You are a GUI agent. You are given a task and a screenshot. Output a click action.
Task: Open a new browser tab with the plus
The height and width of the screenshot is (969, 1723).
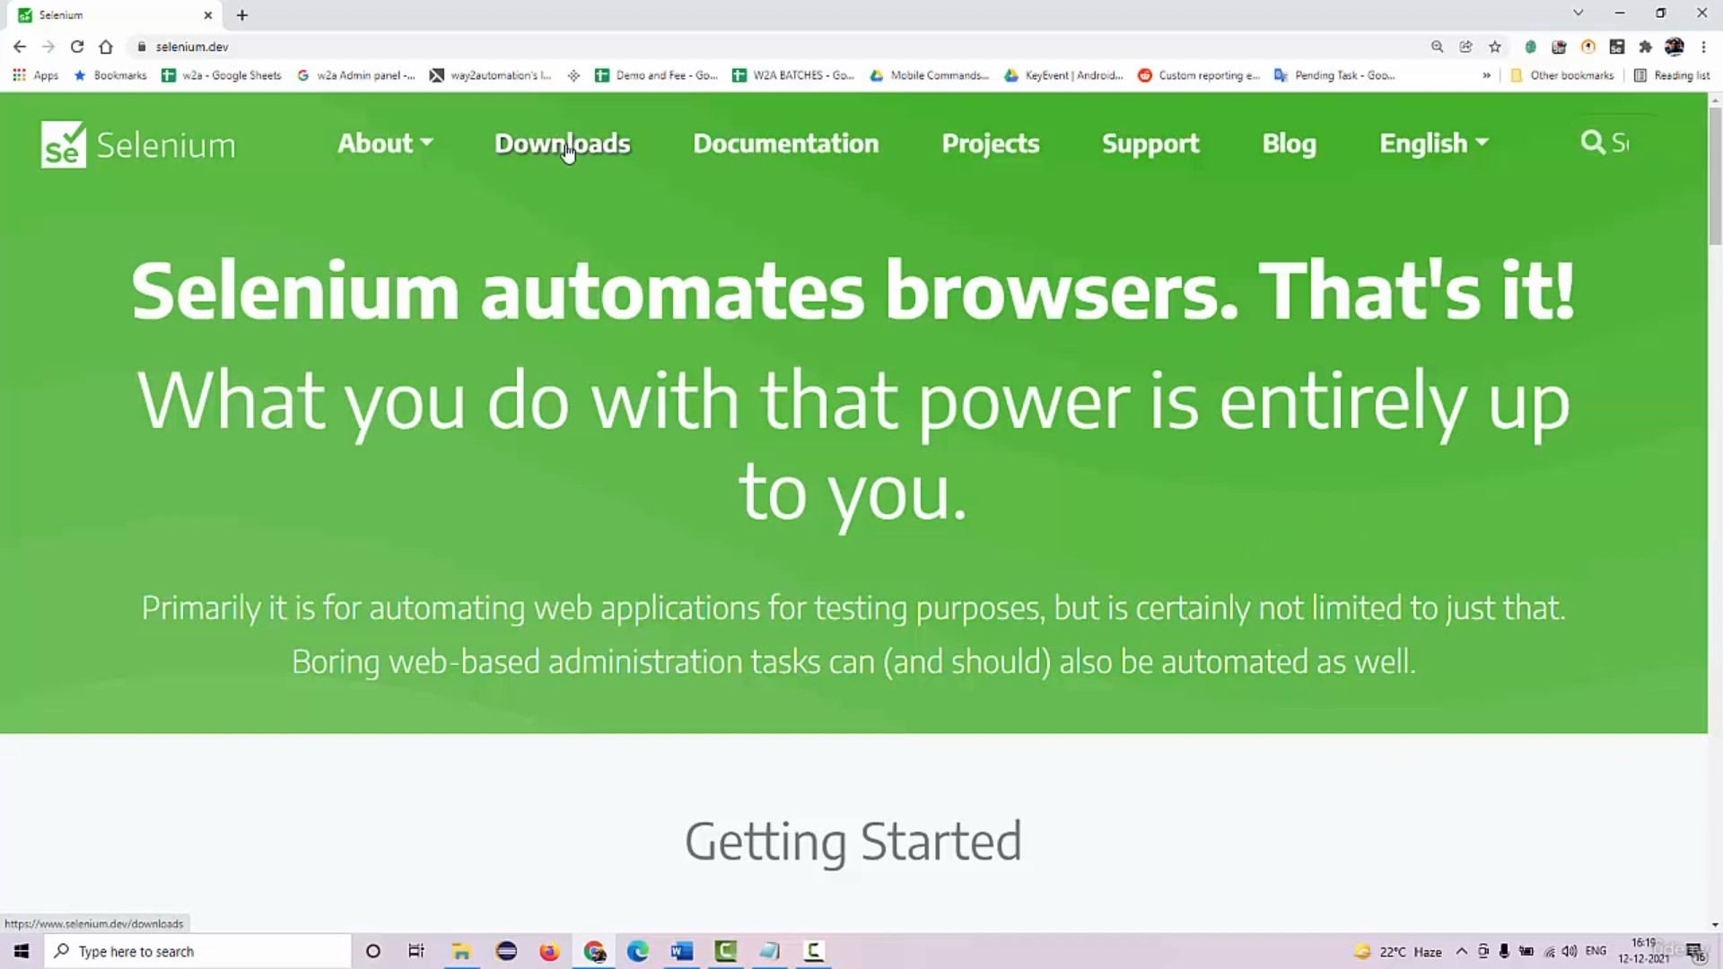point(241,15)
